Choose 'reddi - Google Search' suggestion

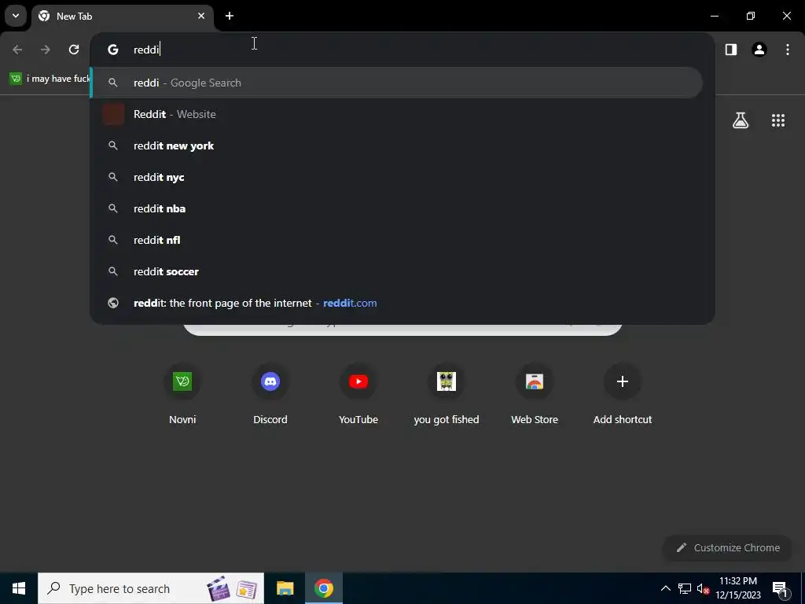tap(396, 83)
